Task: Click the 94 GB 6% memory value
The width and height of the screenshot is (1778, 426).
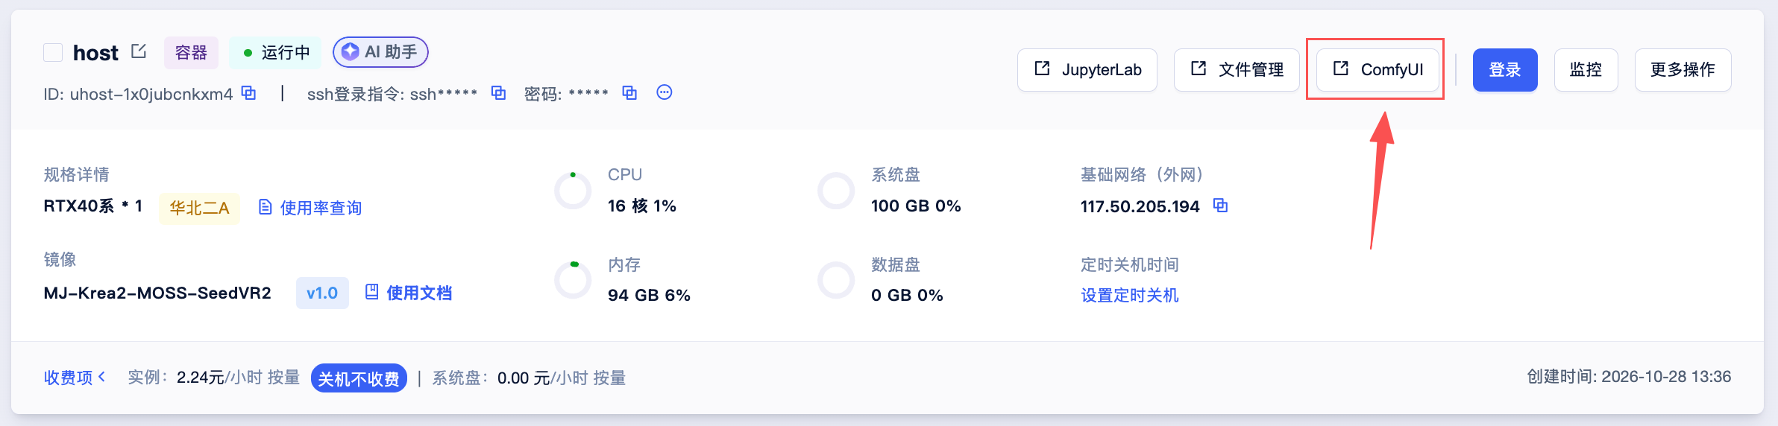Action: (649, 296)
